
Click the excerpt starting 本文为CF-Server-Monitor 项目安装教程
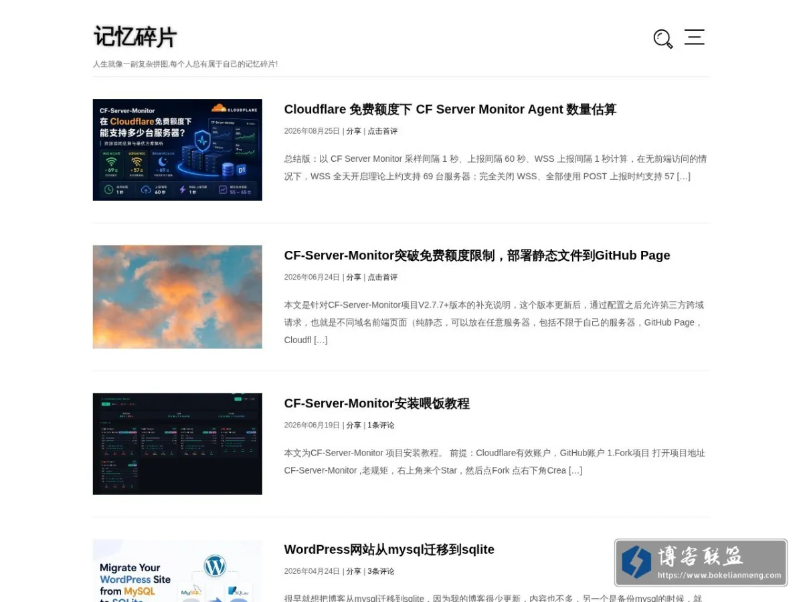click(x=495, y=462)
